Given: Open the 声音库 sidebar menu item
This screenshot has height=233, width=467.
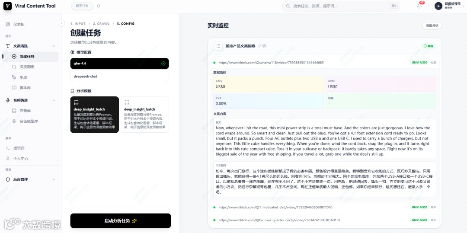Looking at the screenshot, I should [30, 111].
